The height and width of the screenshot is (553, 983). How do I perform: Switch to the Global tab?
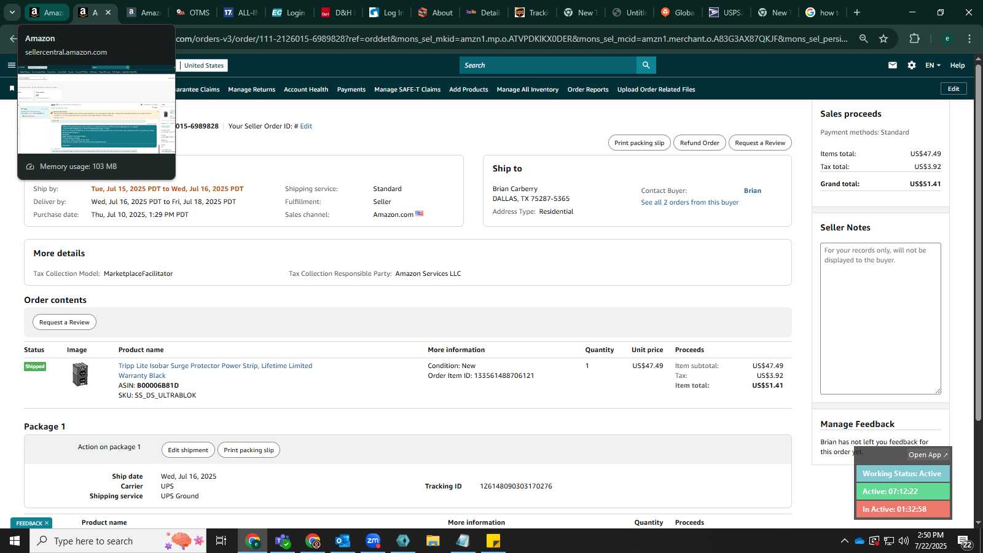tap(678, 12)
